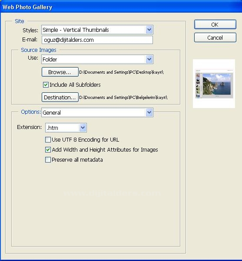
Task: Expand the Options General dropdown arrow
Action: (149, 112)
